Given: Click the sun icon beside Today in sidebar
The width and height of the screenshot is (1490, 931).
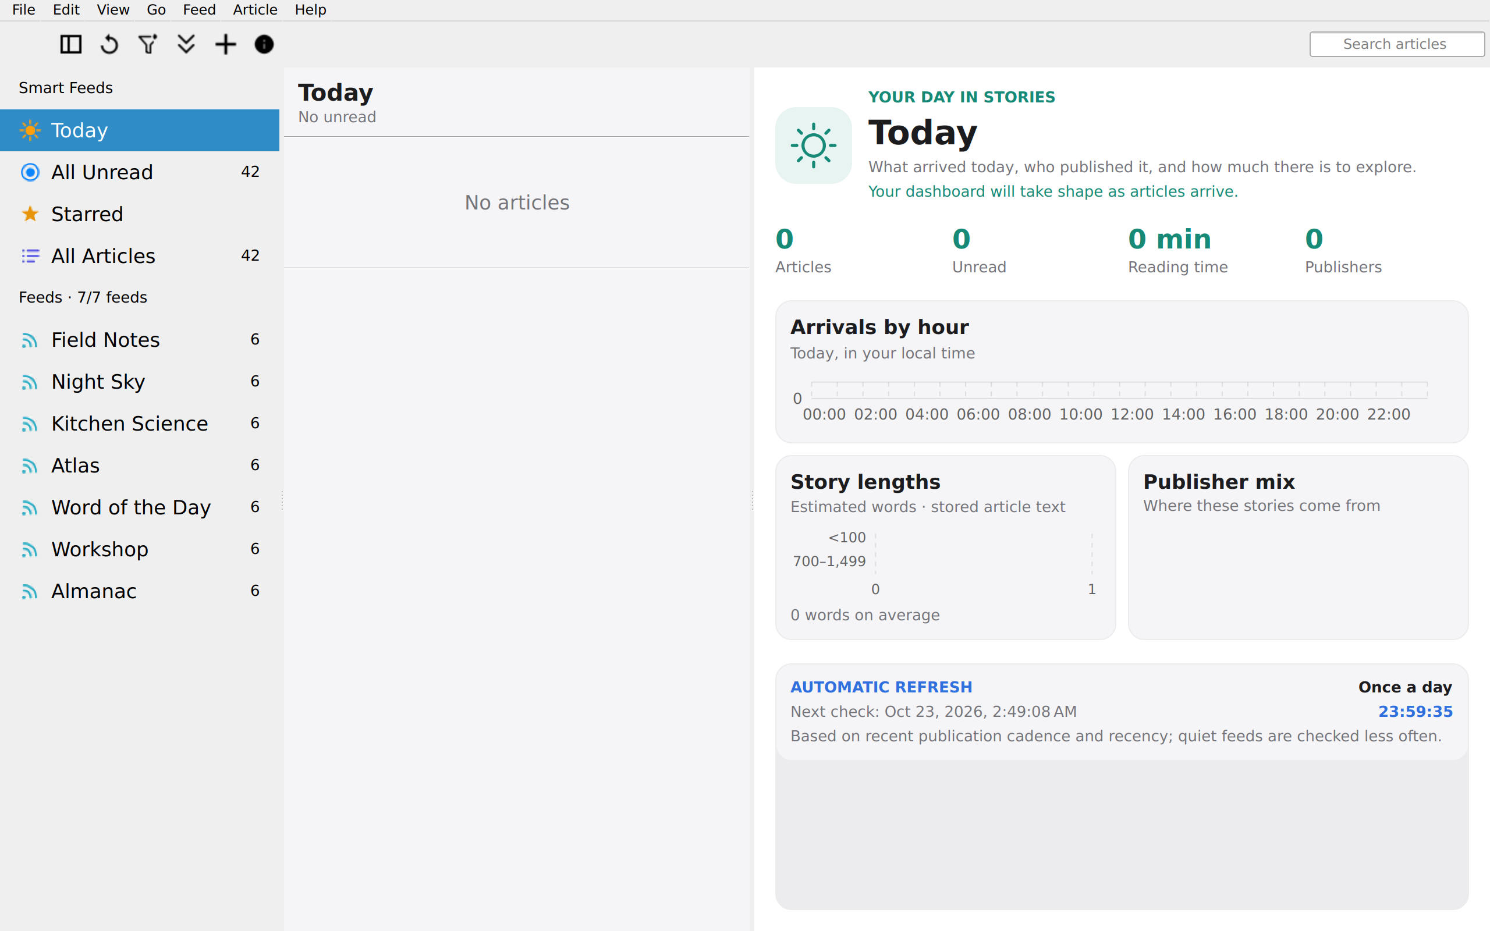Looking at the screenshot, I should click(x=30, y=130).
